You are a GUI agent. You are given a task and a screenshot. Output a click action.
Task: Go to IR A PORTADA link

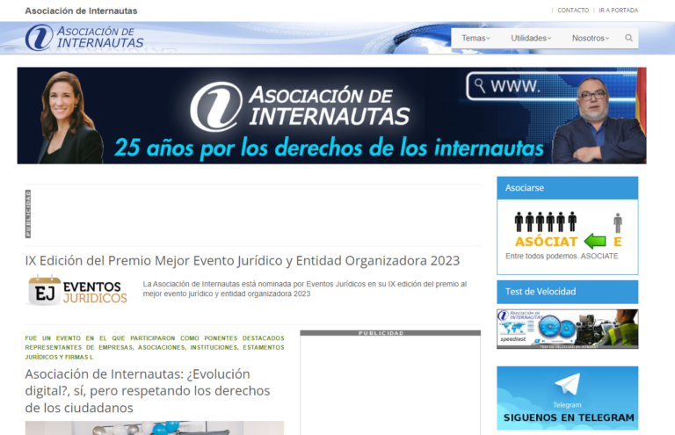619,11
